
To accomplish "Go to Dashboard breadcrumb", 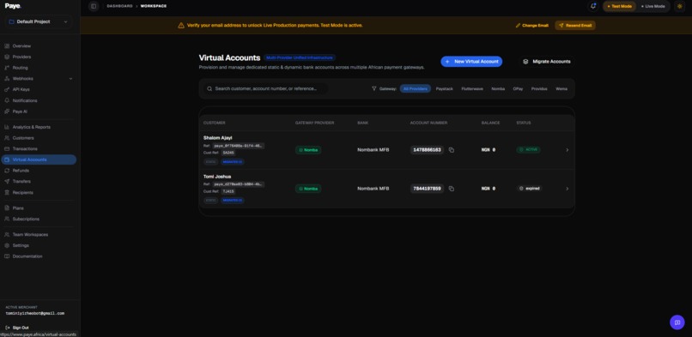I will pos(119,6).
